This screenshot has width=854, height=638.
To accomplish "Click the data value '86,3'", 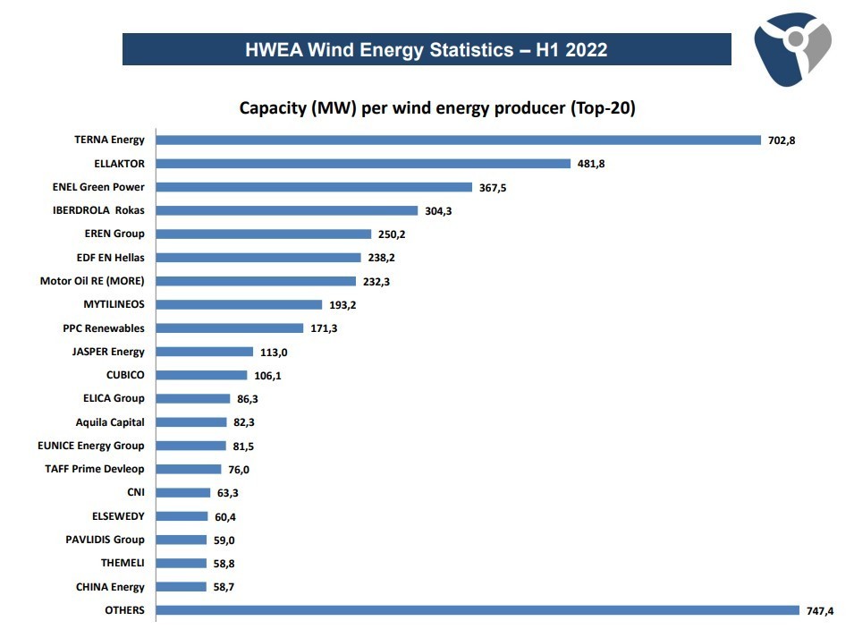I will point(248,399).
